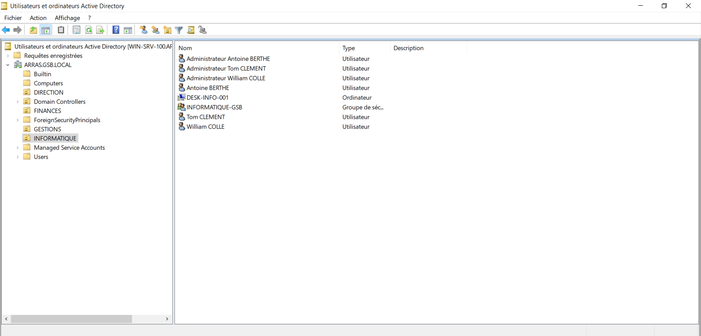The width and height of the screenshot is (701, 336).
Task: Click the domain icon of ARRAS.GSB.LOCAL
Action: 18,65
